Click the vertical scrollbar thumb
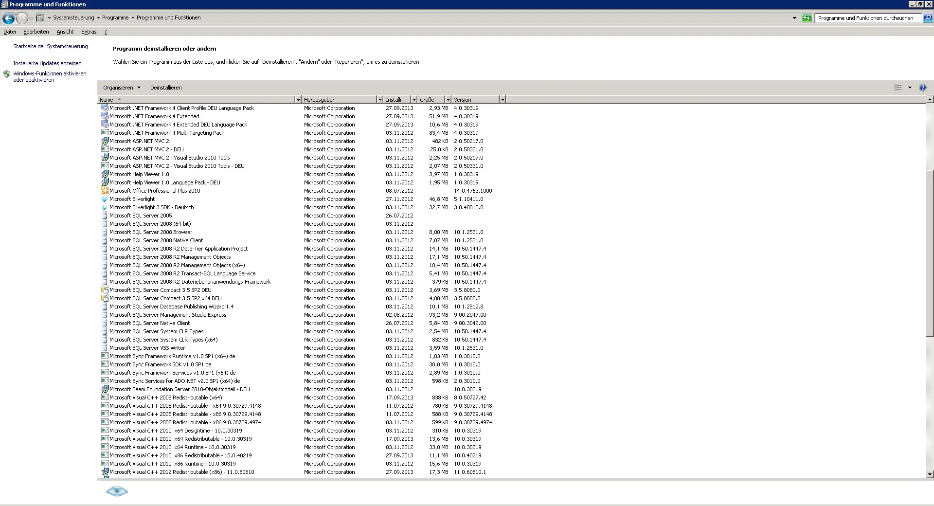934x506 pixels. pos(930,253)
